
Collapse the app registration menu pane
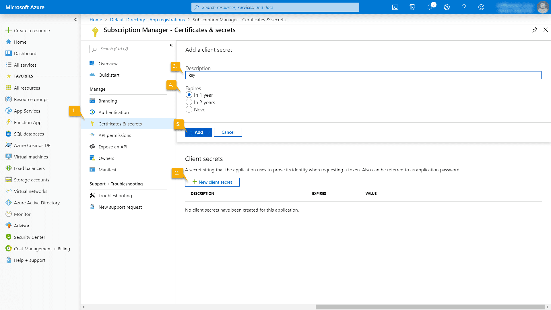click(171, 45)
